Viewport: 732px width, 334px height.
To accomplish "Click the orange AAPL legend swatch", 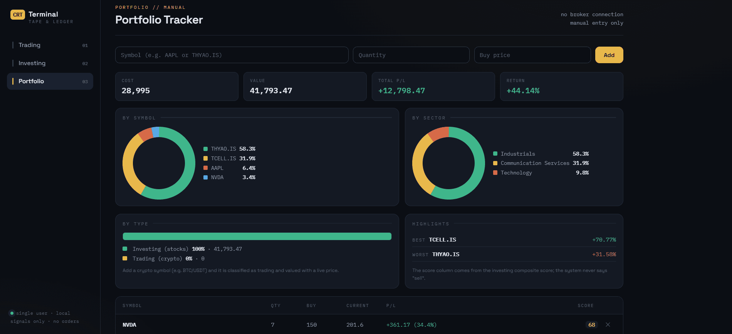I will tap(205, 168).
